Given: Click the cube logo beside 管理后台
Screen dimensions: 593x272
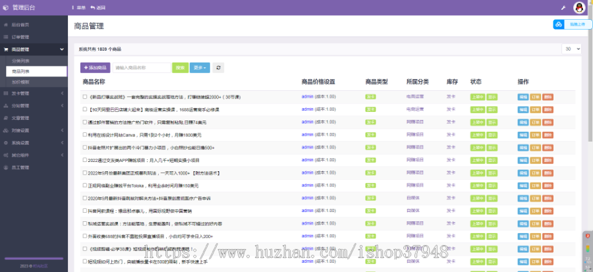Looking at the screenshot, I should (5, 7).
